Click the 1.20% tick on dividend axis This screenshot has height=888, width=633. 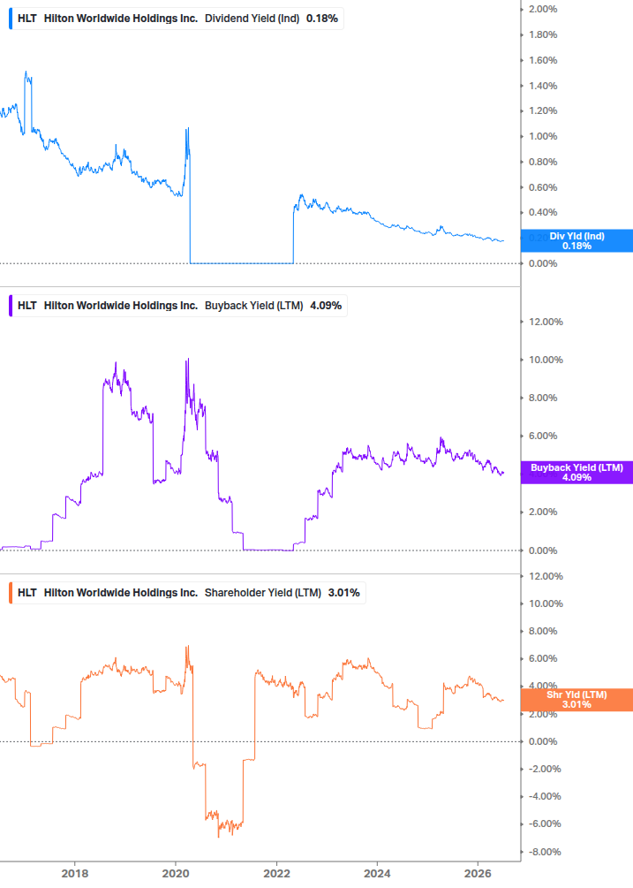[x=543, y=110]
